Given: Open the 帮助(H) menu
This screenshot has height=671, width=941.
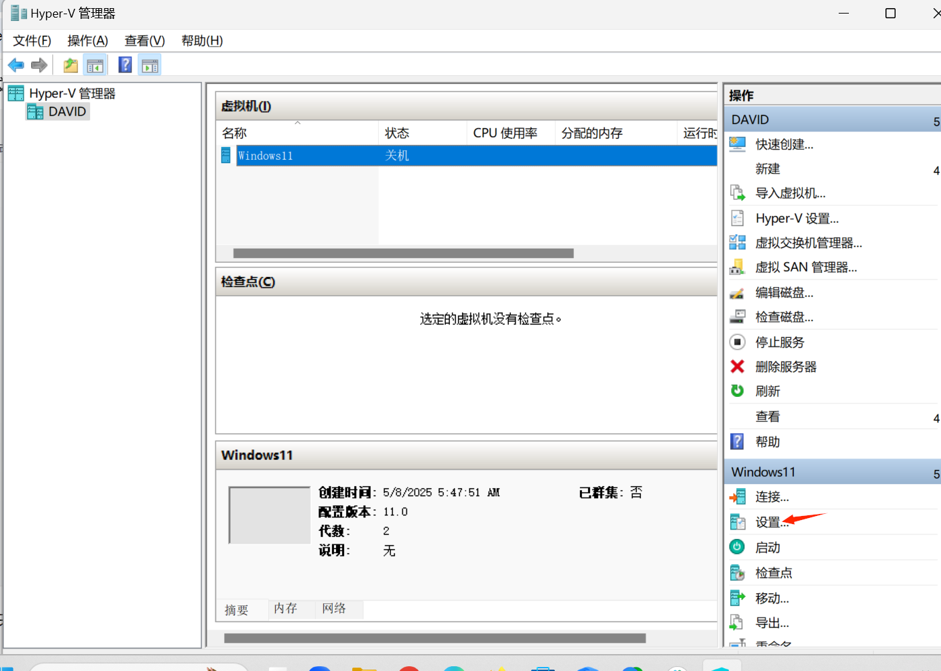Looking at the screenshot, I should point(202,41).
